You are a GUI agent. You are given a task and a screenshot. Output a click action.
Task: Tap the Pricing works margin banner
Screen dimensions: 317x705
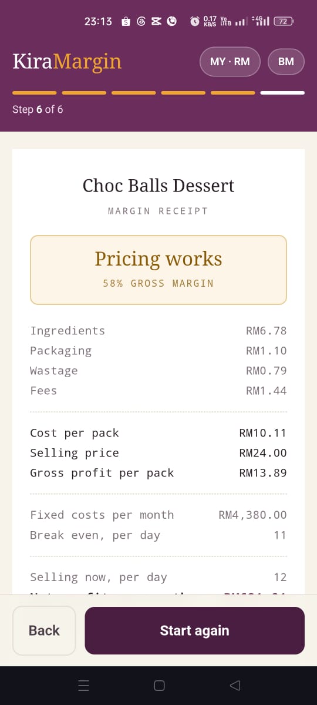click(158, 270)
